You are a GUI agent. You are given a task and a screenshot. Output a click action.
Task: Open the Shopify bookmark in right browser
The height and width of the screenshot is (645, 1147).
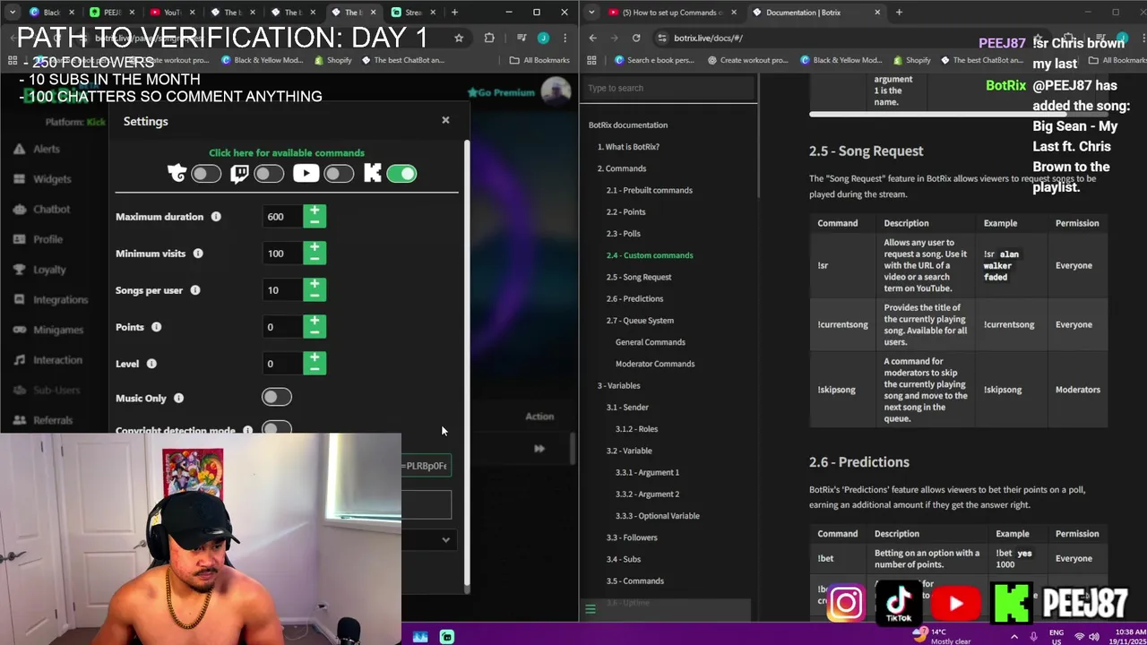tap(910, 60)
